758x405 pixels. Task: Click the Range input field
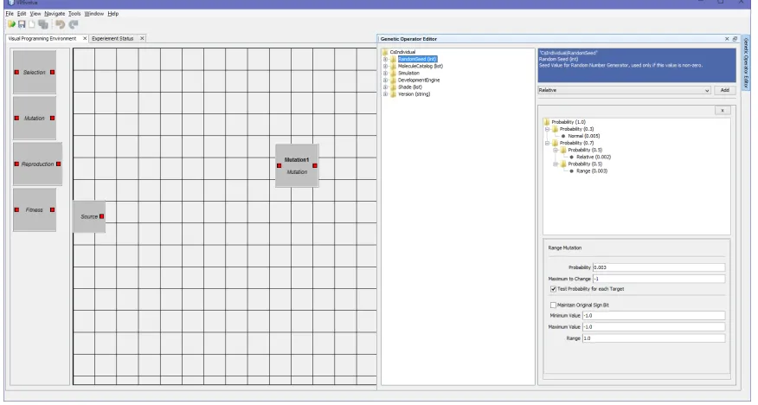click(653, 338)
